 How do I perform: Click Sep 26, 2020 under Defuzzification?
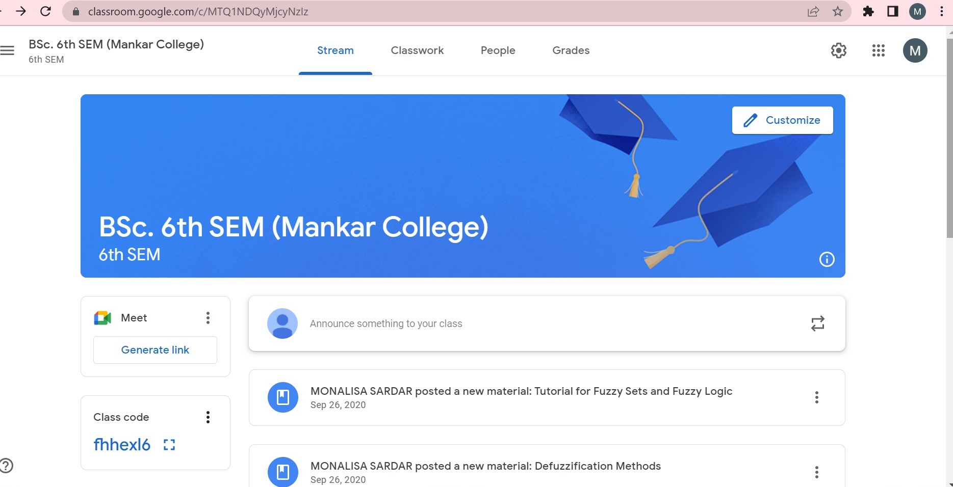tap(338, 480)
